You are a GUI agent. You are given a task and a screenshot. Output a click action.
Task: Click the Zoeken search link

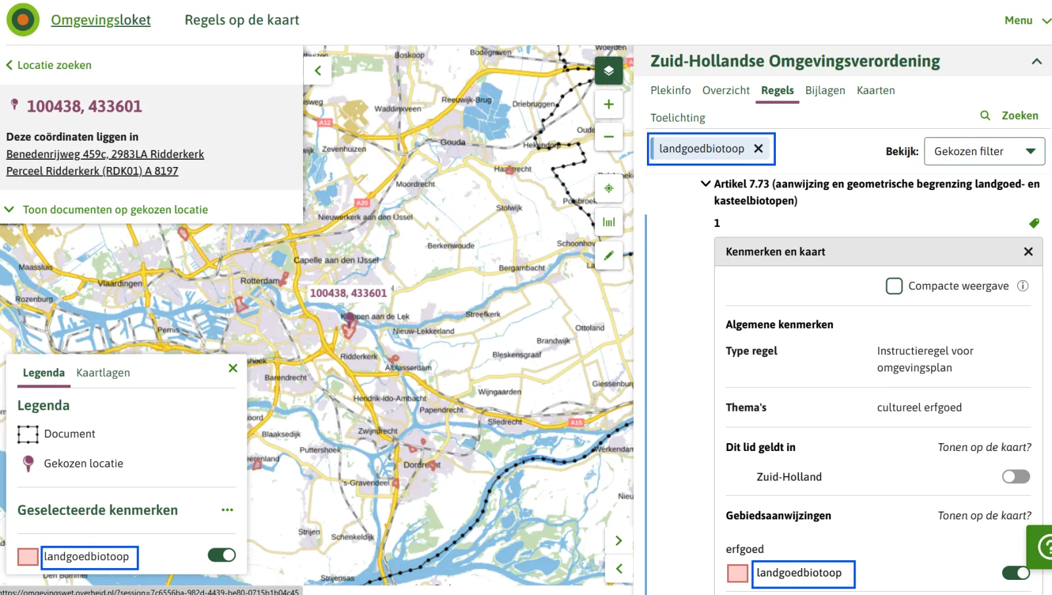pyautogui.click(x=1020, y=116)
